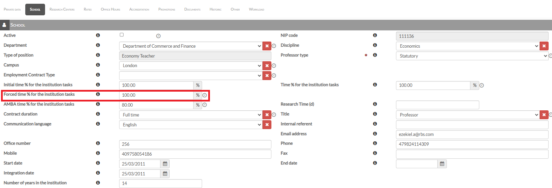The width and height of the screenshot is (552, 188).
Task: Open the Professor type dropdown
Action: pyautogui.click(x=471, y=56)
